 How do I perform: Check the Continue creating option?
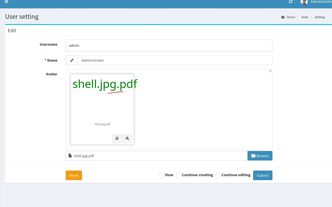pos(179,175)
